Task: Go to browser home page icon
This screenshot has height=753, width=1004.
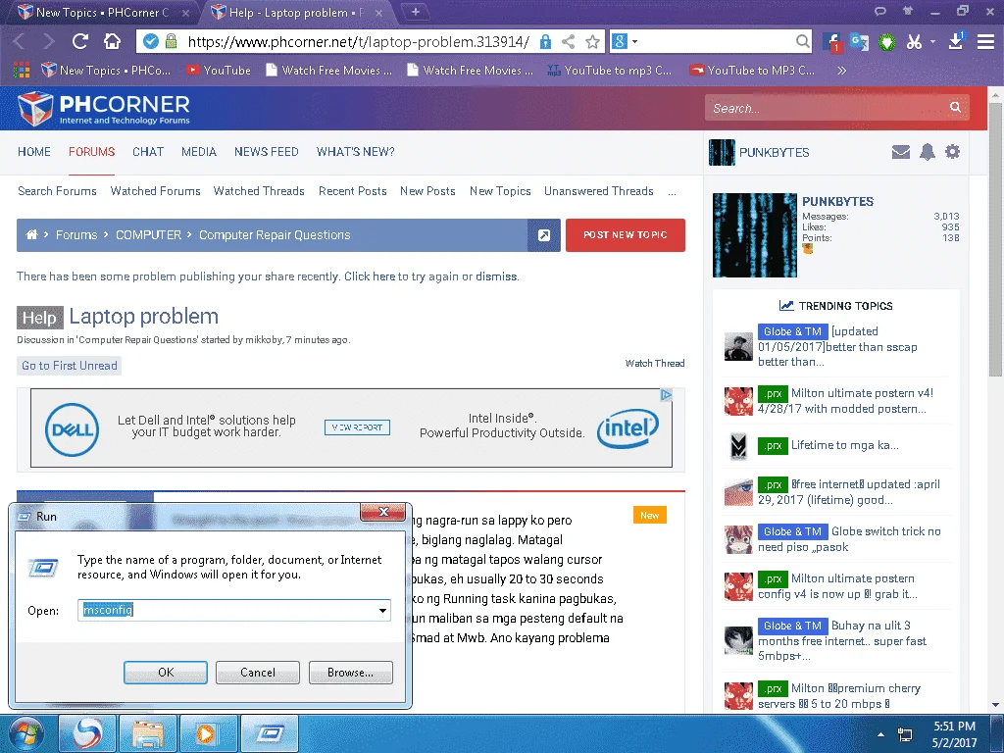Action: point(112,41)
